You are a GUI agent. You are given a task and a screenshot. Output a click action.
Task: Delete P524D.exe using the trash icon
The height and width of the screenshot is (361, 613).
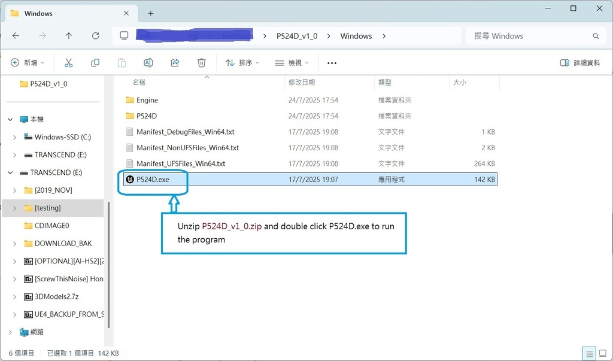(x=201, y=62)
